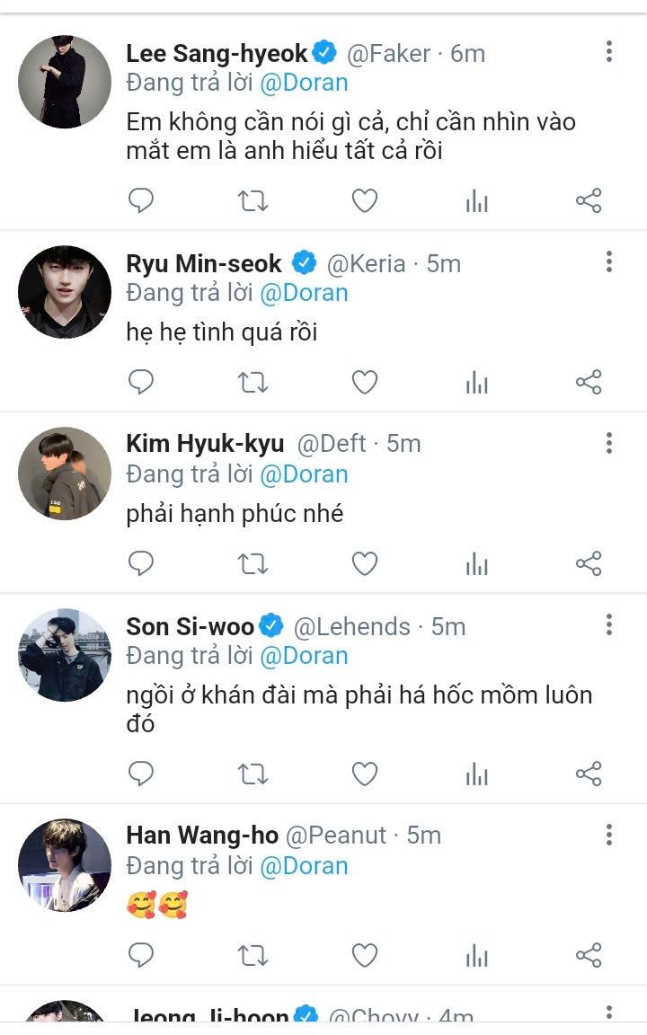The image size is (647, 1035).
Task: Open Kim Hyuk-kyu's profile name
Action: pyautogui.click(x=205, y=444)
